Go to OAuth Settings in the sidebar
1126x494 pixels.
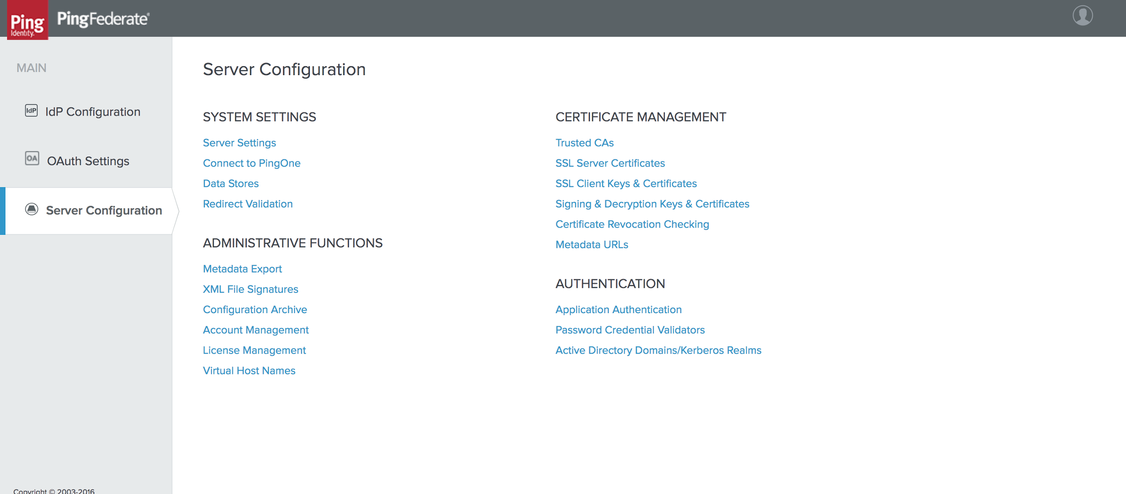pyautogui.click(x=88, y=161)
